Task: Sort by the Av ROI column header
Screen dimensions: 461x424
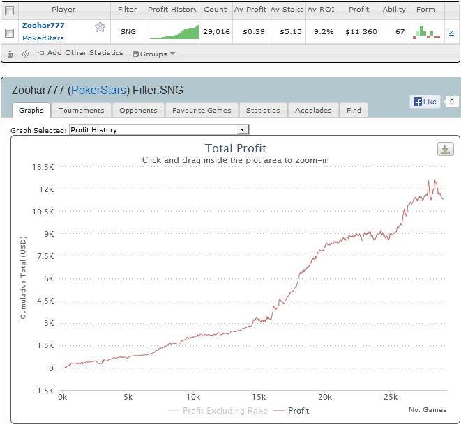Action: tap(322, 10)
